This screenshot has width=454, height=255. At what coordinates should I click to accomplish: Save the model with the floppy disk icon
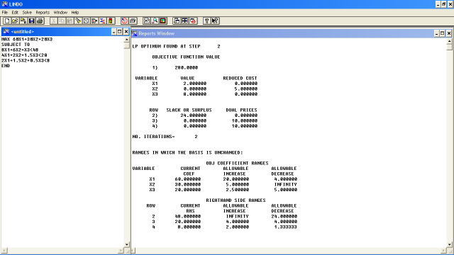coord(31,21)
